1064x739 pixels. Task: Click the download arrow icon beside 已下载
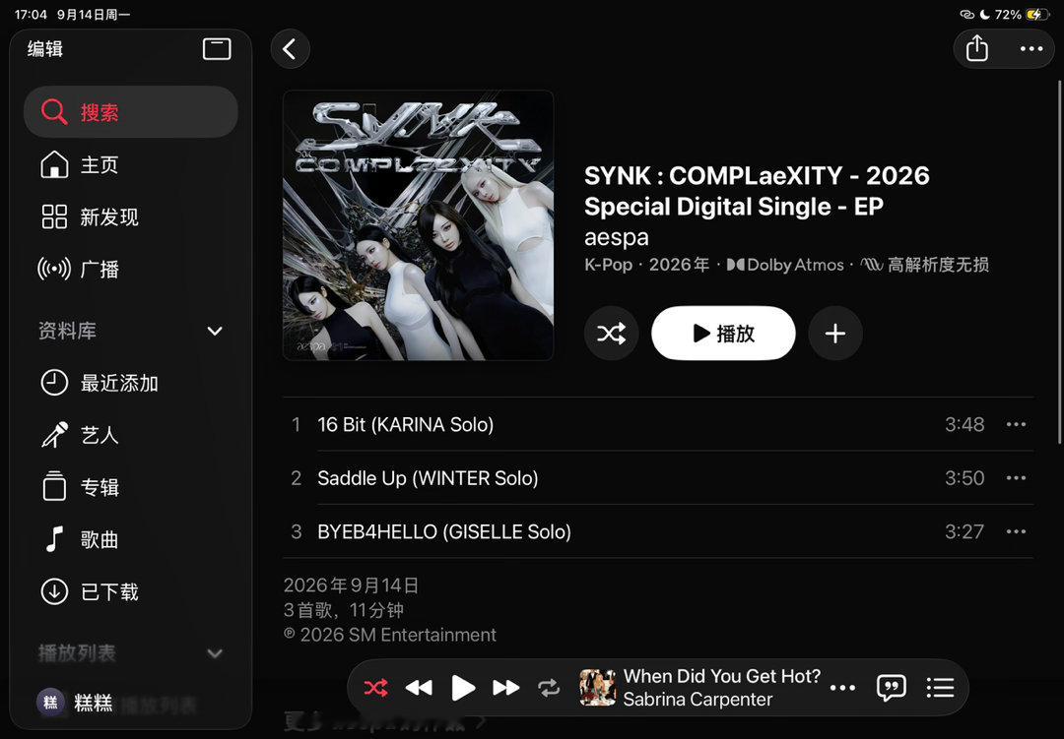coord(54,591)
